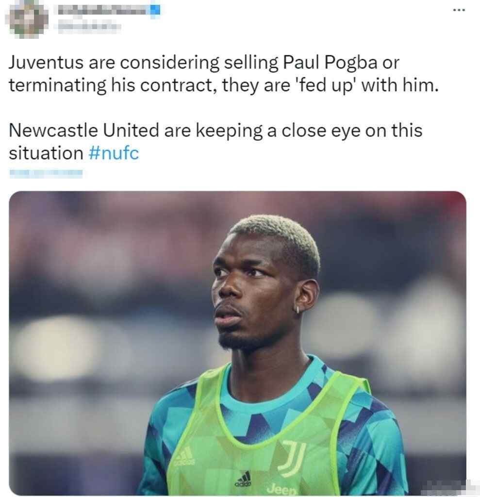This screenshot has width=480, height=497.
Task: Open the blurred blue link below the tweet
Action: tap(46, 173)
